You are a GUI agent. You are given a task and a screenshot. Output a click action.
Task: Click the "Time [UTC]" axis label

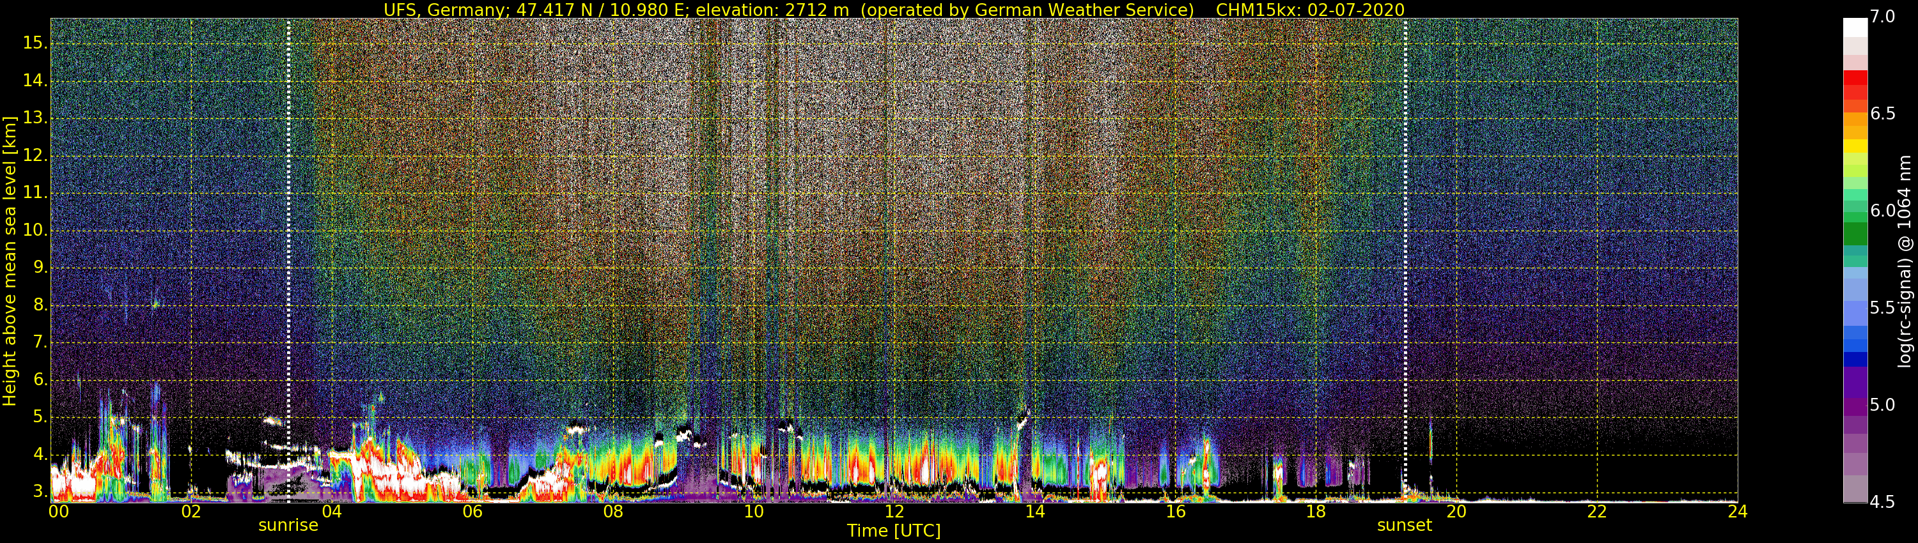[x=894, y=531]
